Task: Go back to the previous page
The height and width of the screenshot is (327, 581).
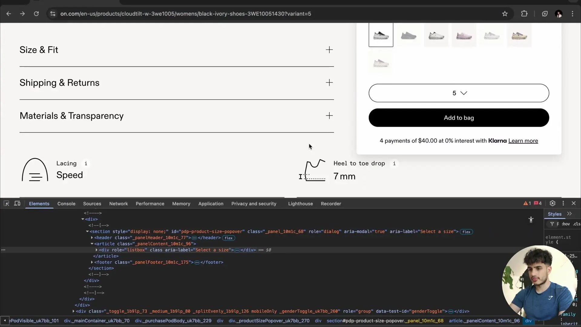Action: coord(9,14)
